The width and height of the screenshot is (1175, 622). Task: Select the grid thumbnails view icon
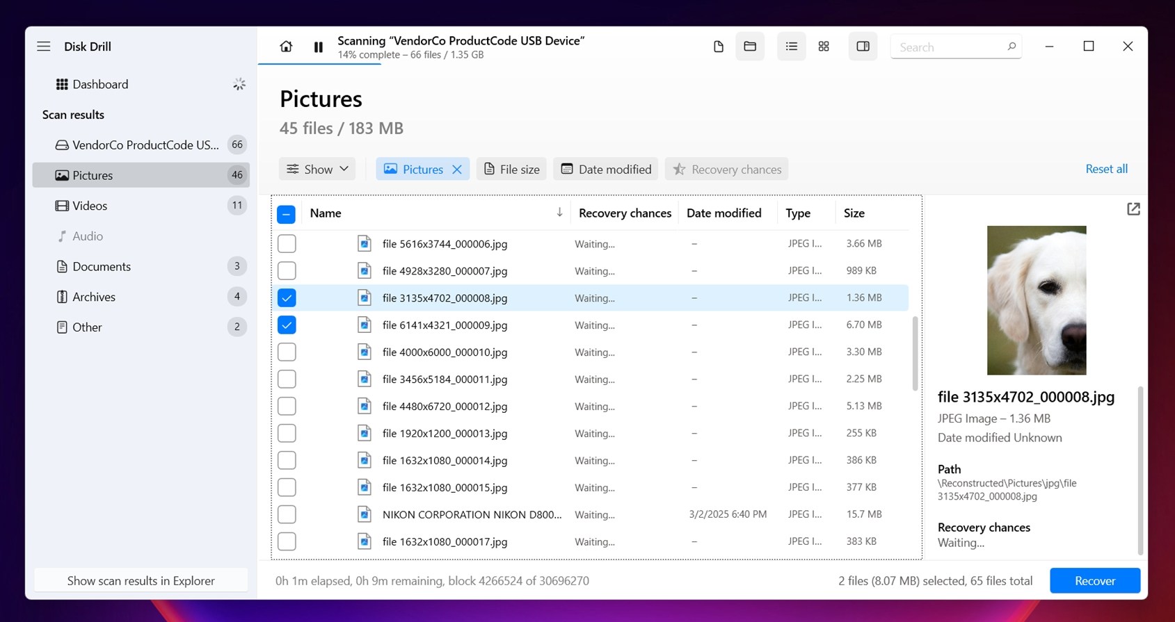824,47
